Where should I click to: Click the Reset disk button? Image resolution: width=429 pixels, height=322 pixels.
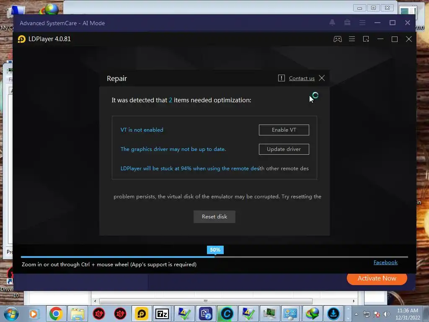tap(214, 217)
